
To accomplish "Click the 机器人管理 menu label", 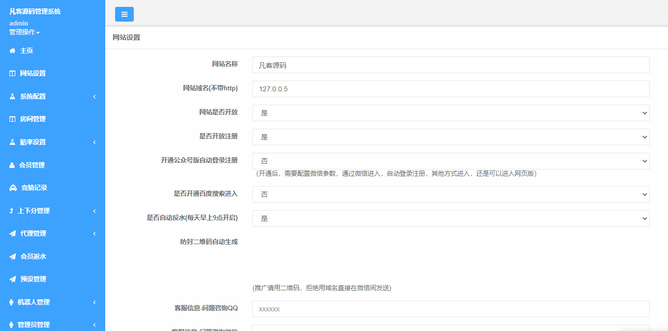I will coord(34,303).
